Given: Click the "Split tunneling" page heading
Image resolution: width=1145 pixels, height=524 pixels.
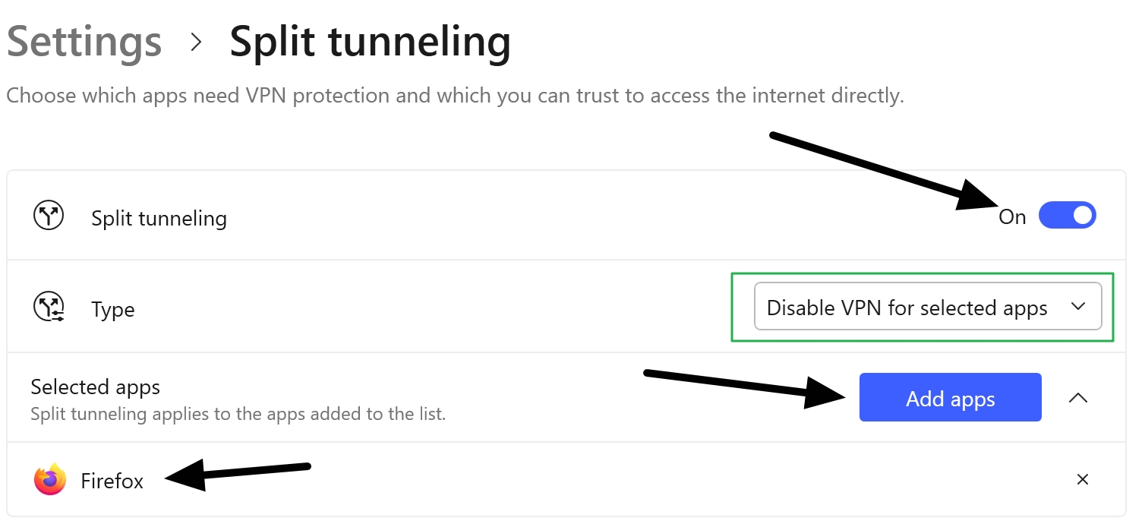Looking at the screenshot, I should [x=370, y=42].
